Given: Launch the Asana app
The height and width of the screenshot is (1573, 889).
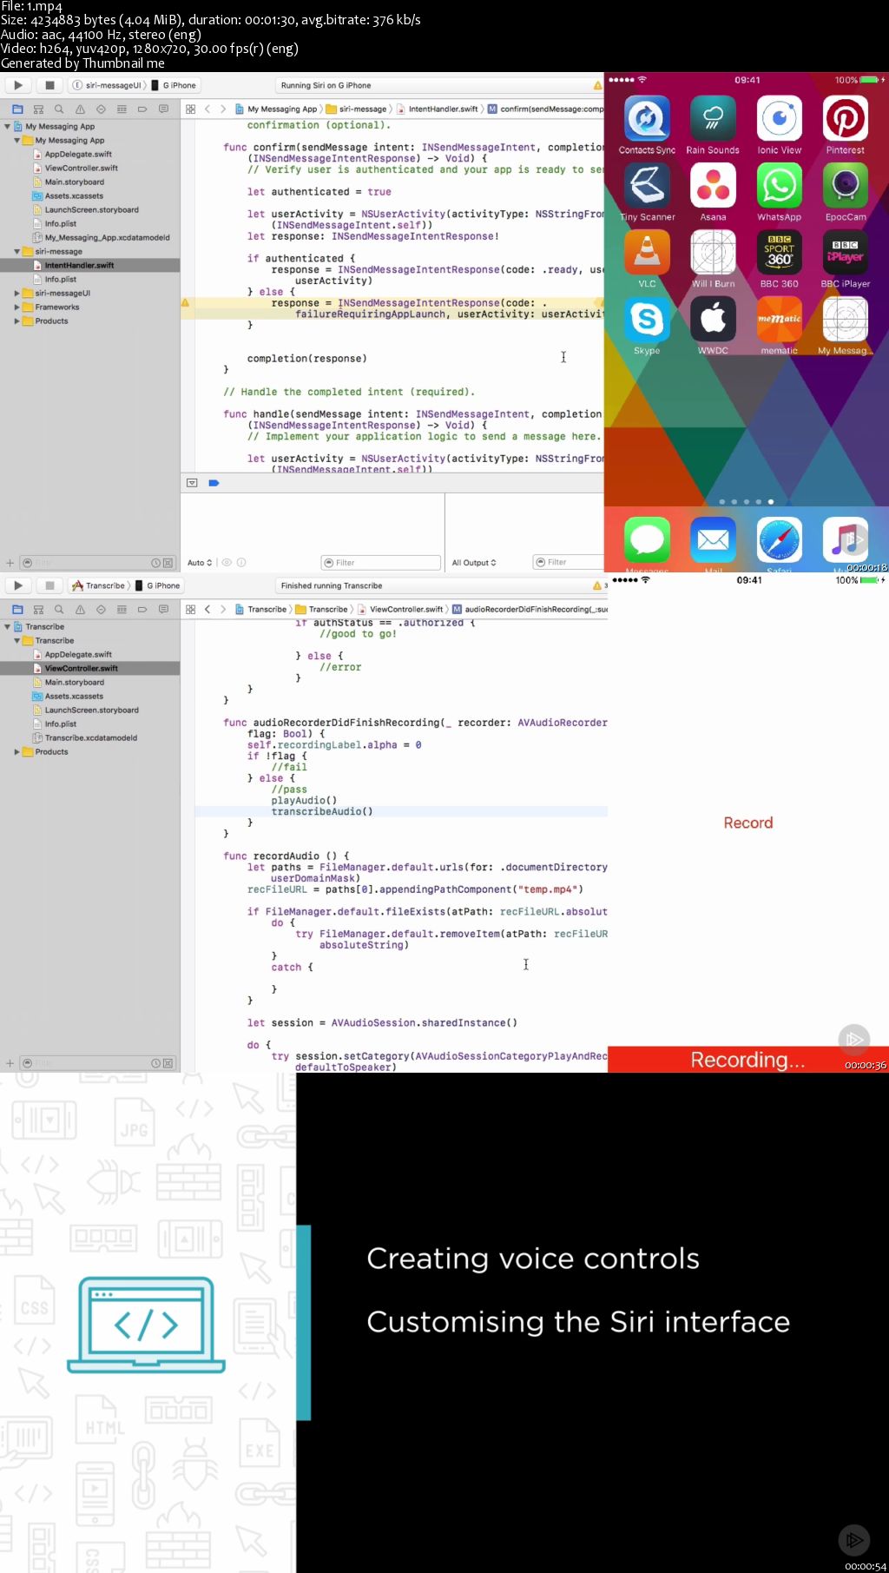Looking at the screenshot, I should (713, 185).
